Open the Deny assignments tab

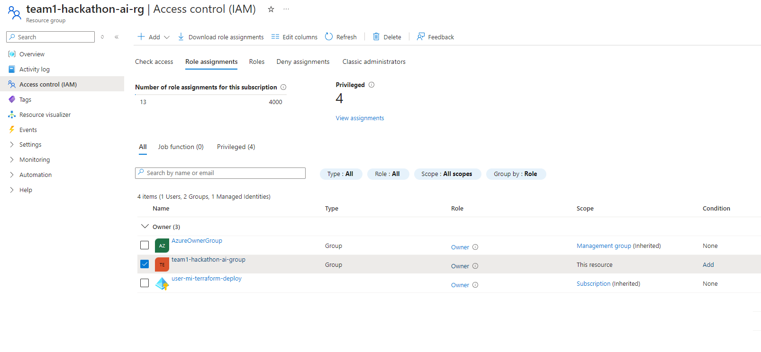point(303,62)
